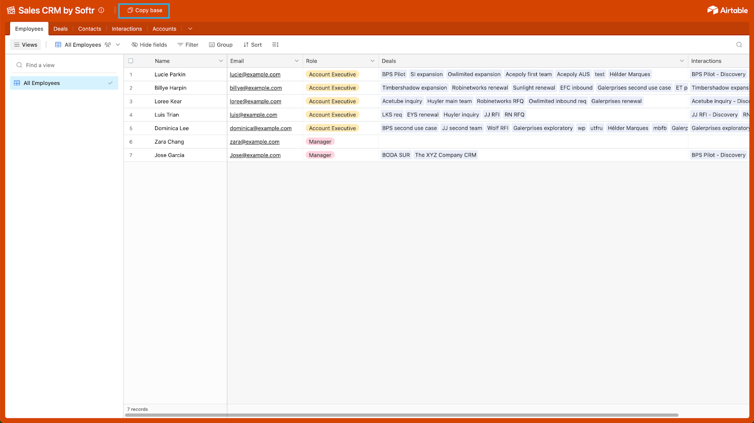
Task: Click the collaborators icon next to All Employees
Action: click(x=108, y=45)
